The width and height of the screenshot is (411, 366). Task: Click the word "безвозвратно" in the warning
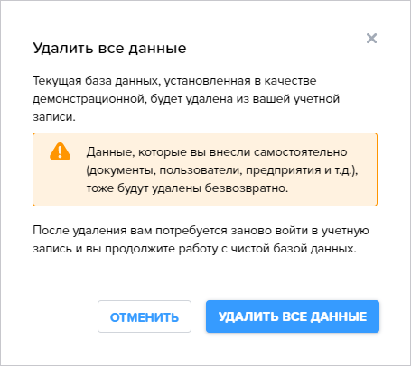tap(247, 188)
